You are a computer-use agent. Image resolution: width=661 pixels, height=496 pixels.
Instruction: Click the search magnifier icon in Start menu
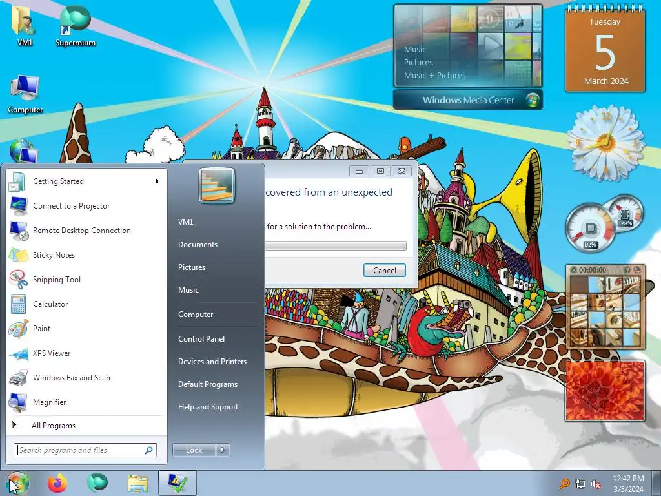149,450
